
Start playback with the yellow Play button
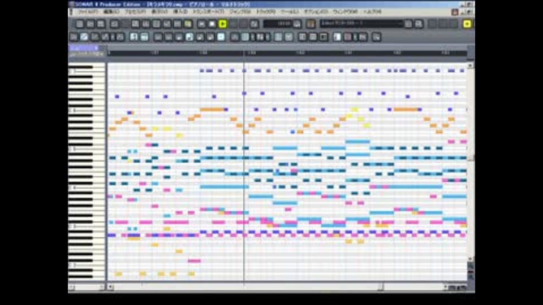point(223,24)
